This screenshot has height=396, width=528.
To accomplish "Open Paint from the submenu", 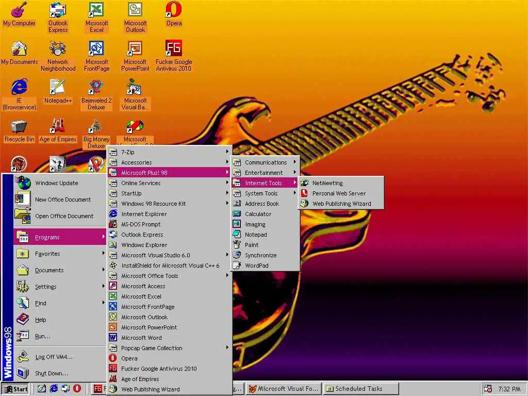I will 265,245.
